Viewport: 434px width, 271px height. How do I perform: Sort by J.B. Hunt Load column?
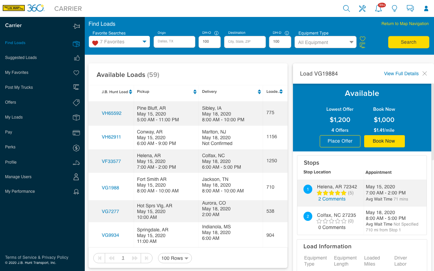pyautogui.click(x=131, y=92)
